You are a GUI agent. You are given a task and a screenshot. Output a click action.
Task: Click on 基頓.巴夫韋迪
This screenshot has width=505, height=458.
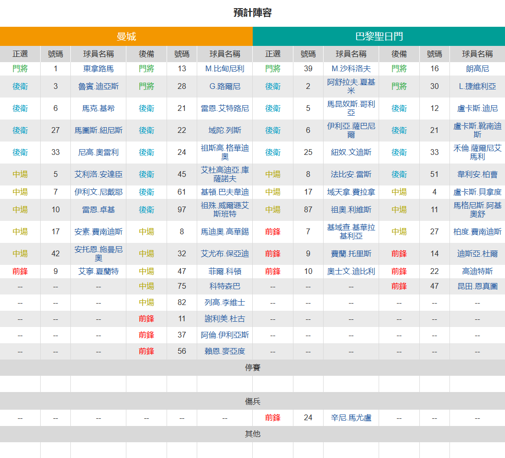[225, 192]
